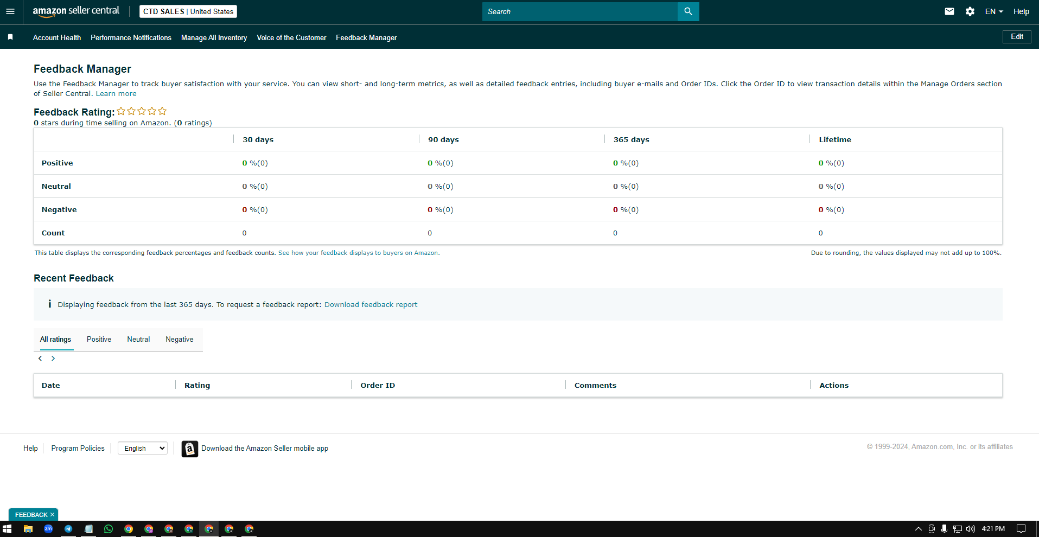Screen dimensions: 1039x537
Task: Open the mail messages icon
Action: (949, 11)
